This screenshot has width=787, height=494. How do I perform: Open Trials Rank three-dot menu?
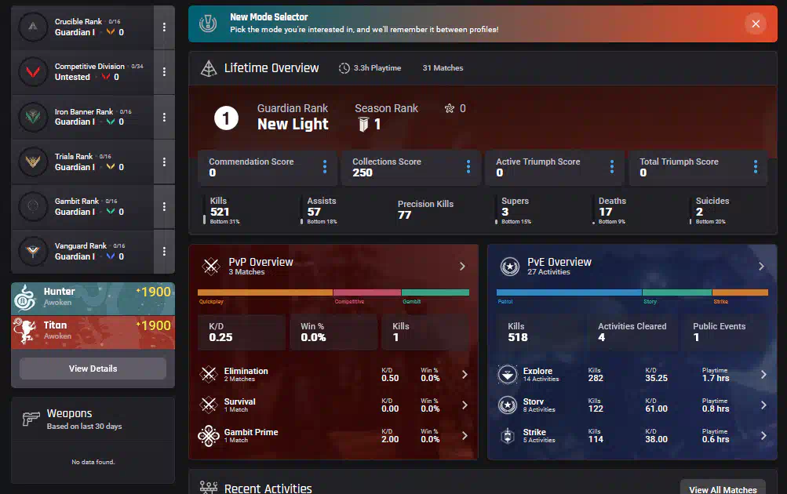click(x=164, y=162)
